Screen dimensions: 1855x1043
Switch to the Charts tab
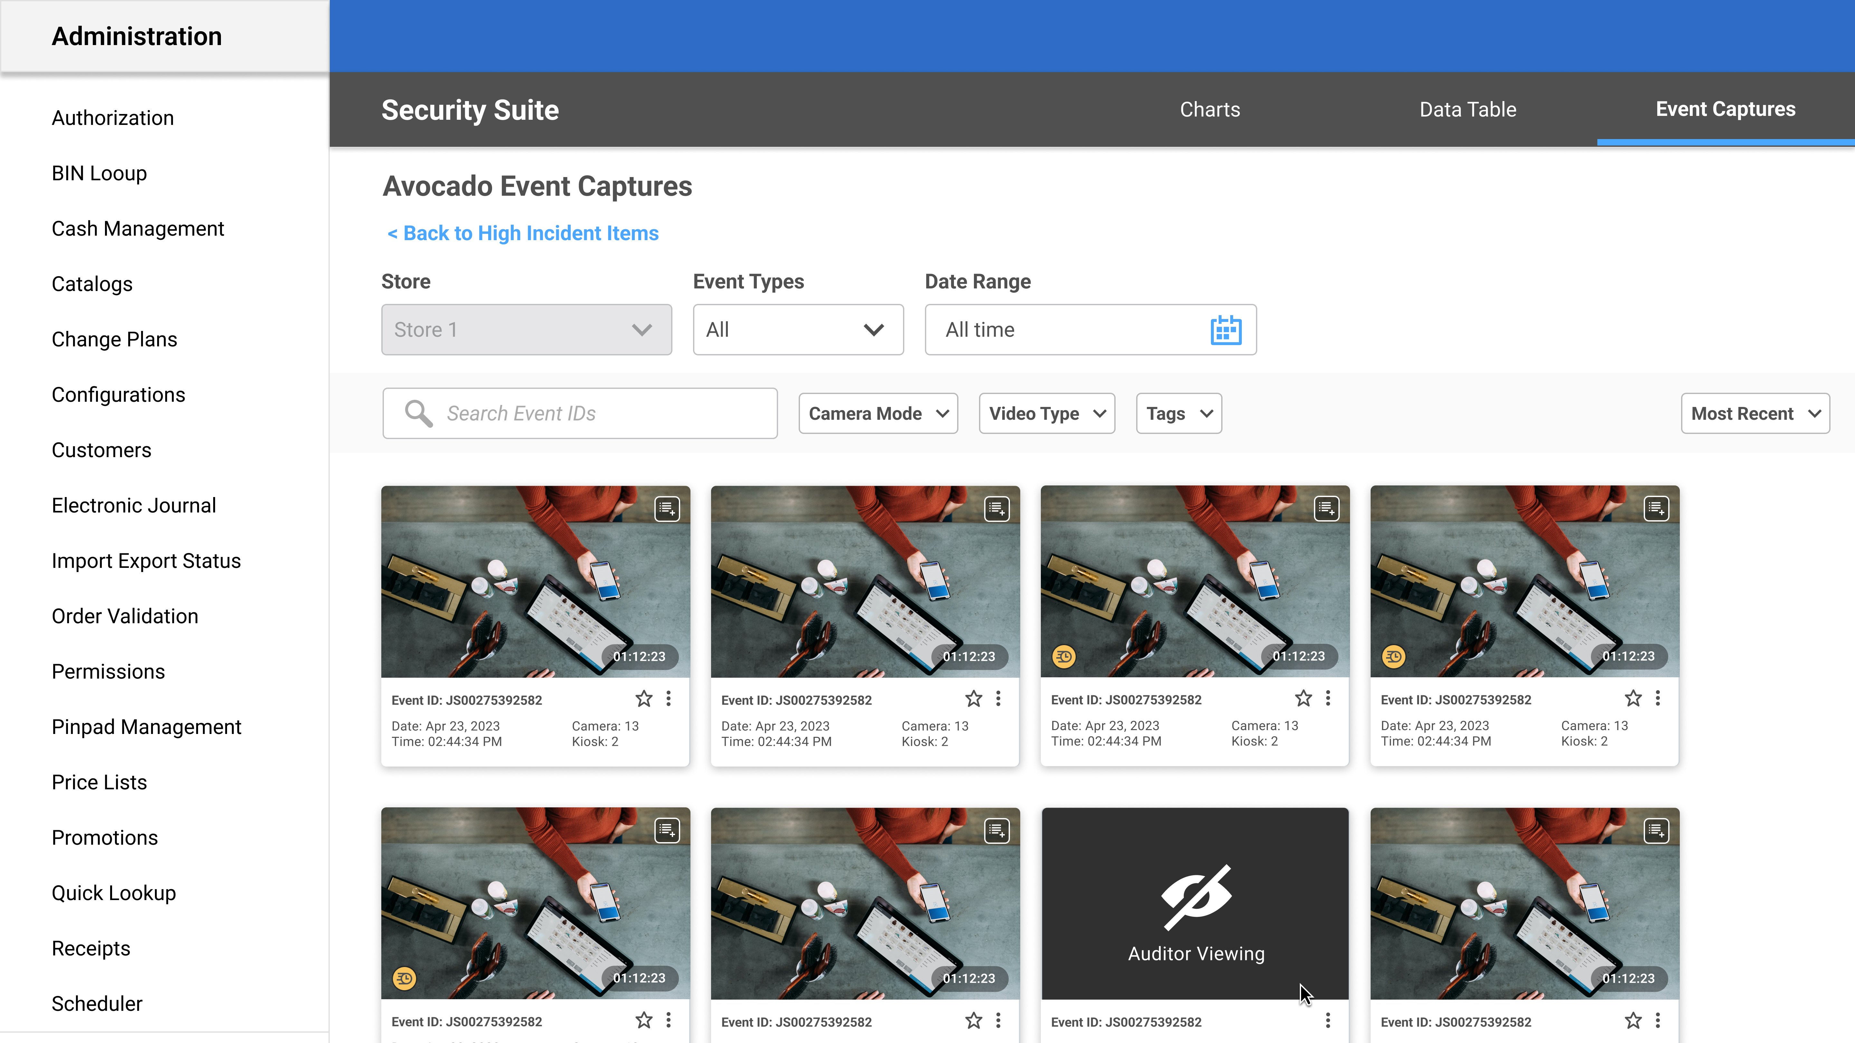point(1210,109)
